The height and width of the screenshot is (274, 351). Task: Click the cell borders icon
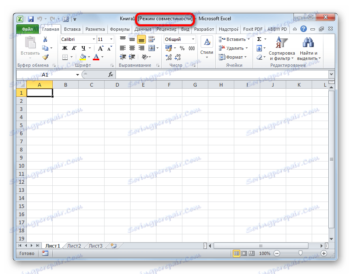65,57
